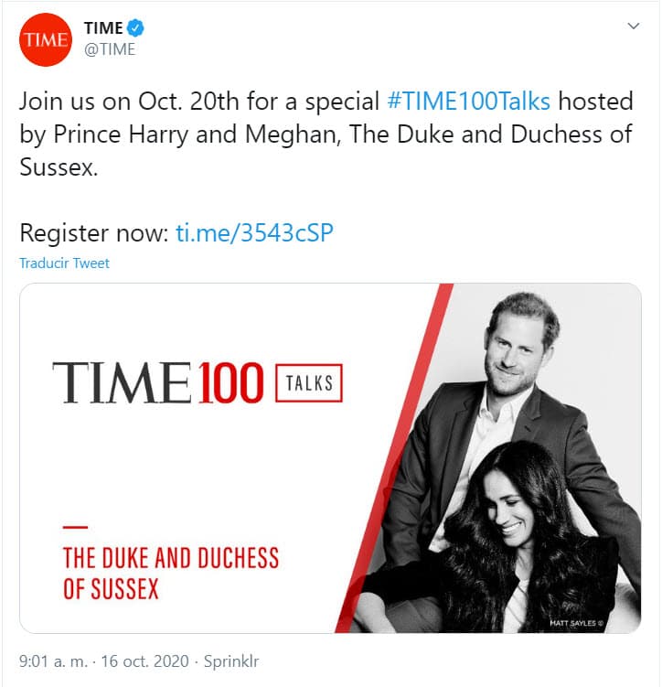Click the red Duke and Duchess caption
Image resolution: width=662 pixels, height=687 pixels.
(170, 572)
